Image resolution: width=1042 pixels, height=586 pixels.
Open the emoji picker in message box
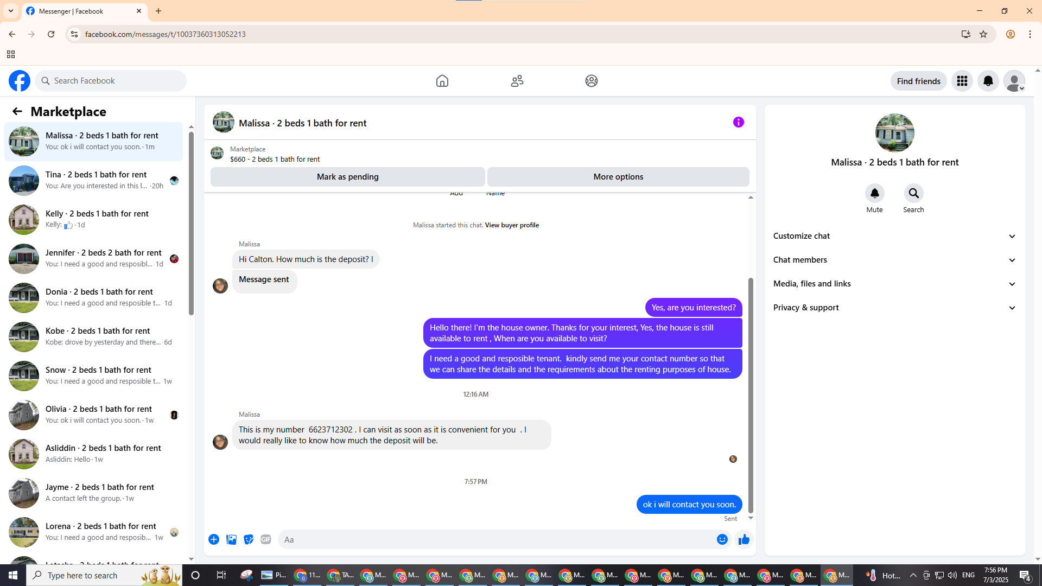(722, 539)
